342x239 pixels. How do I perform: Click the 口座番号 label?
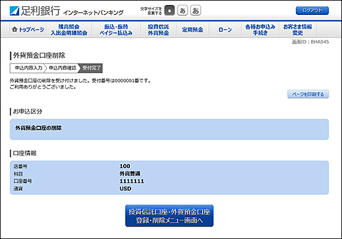(22, 181)
